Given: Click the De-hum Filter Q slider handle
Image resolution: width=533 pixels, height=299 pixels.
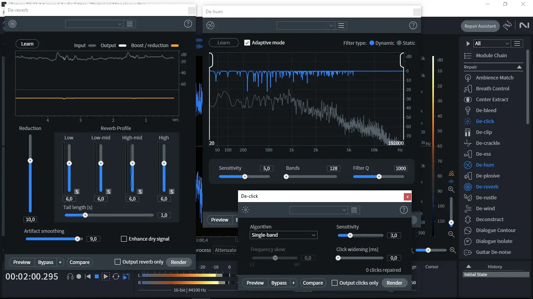Looking at the screenshot, I should 379,176.
